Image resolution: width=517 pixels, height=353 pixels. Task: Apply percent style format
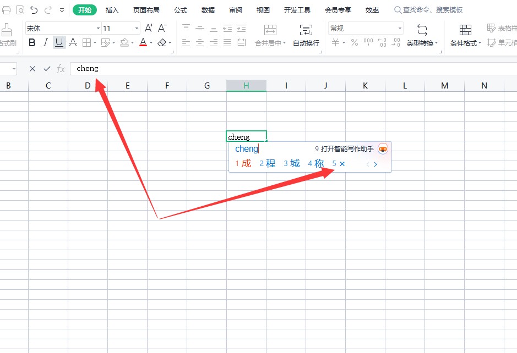pos(355,42)
